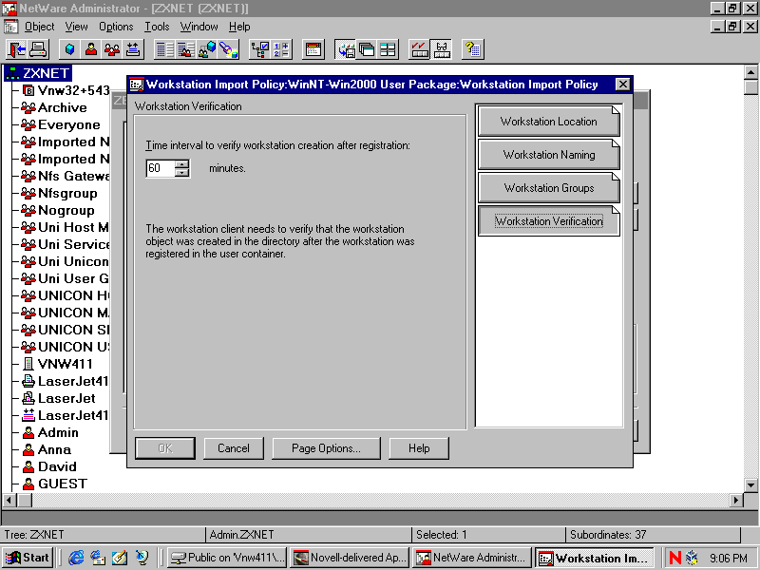Switch to NetWare Administrator taskbar button
760x570 pixels.
(472, 558)
